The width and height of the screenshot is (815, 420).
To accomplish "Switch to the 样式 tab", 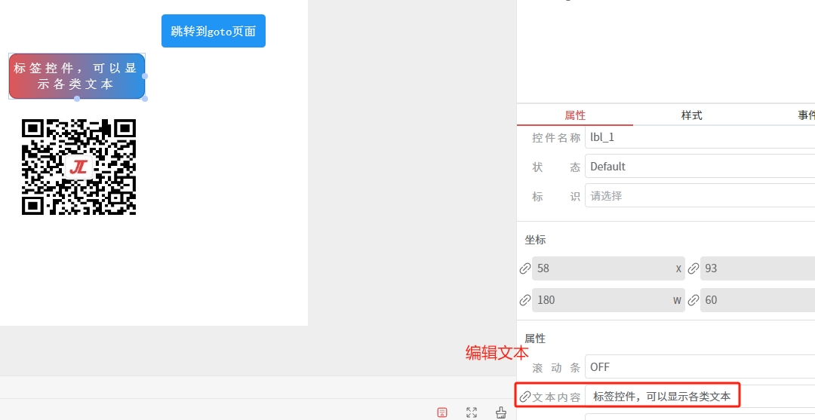I will [691, 115].
